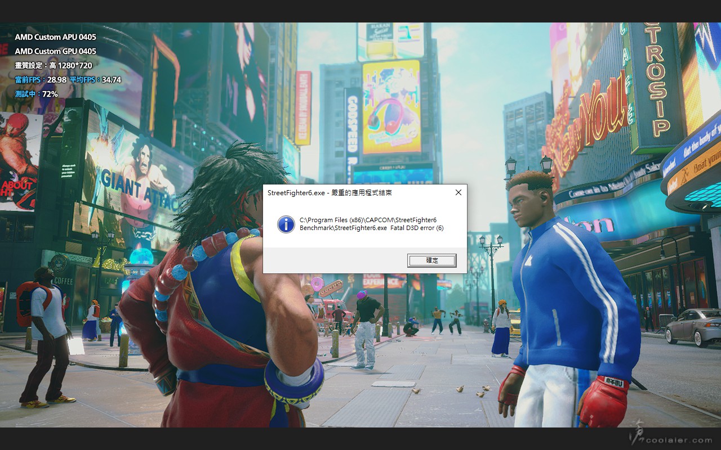Click the 測試中 72% progress text

click(x=36, y=94)
